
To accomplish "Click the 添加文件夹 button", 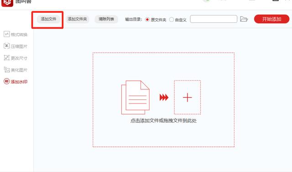I will (77, 19).
